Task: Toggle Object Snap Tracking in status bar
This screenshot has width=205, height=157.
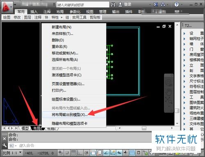Action: pyautogui.click(x=106, y=153)
